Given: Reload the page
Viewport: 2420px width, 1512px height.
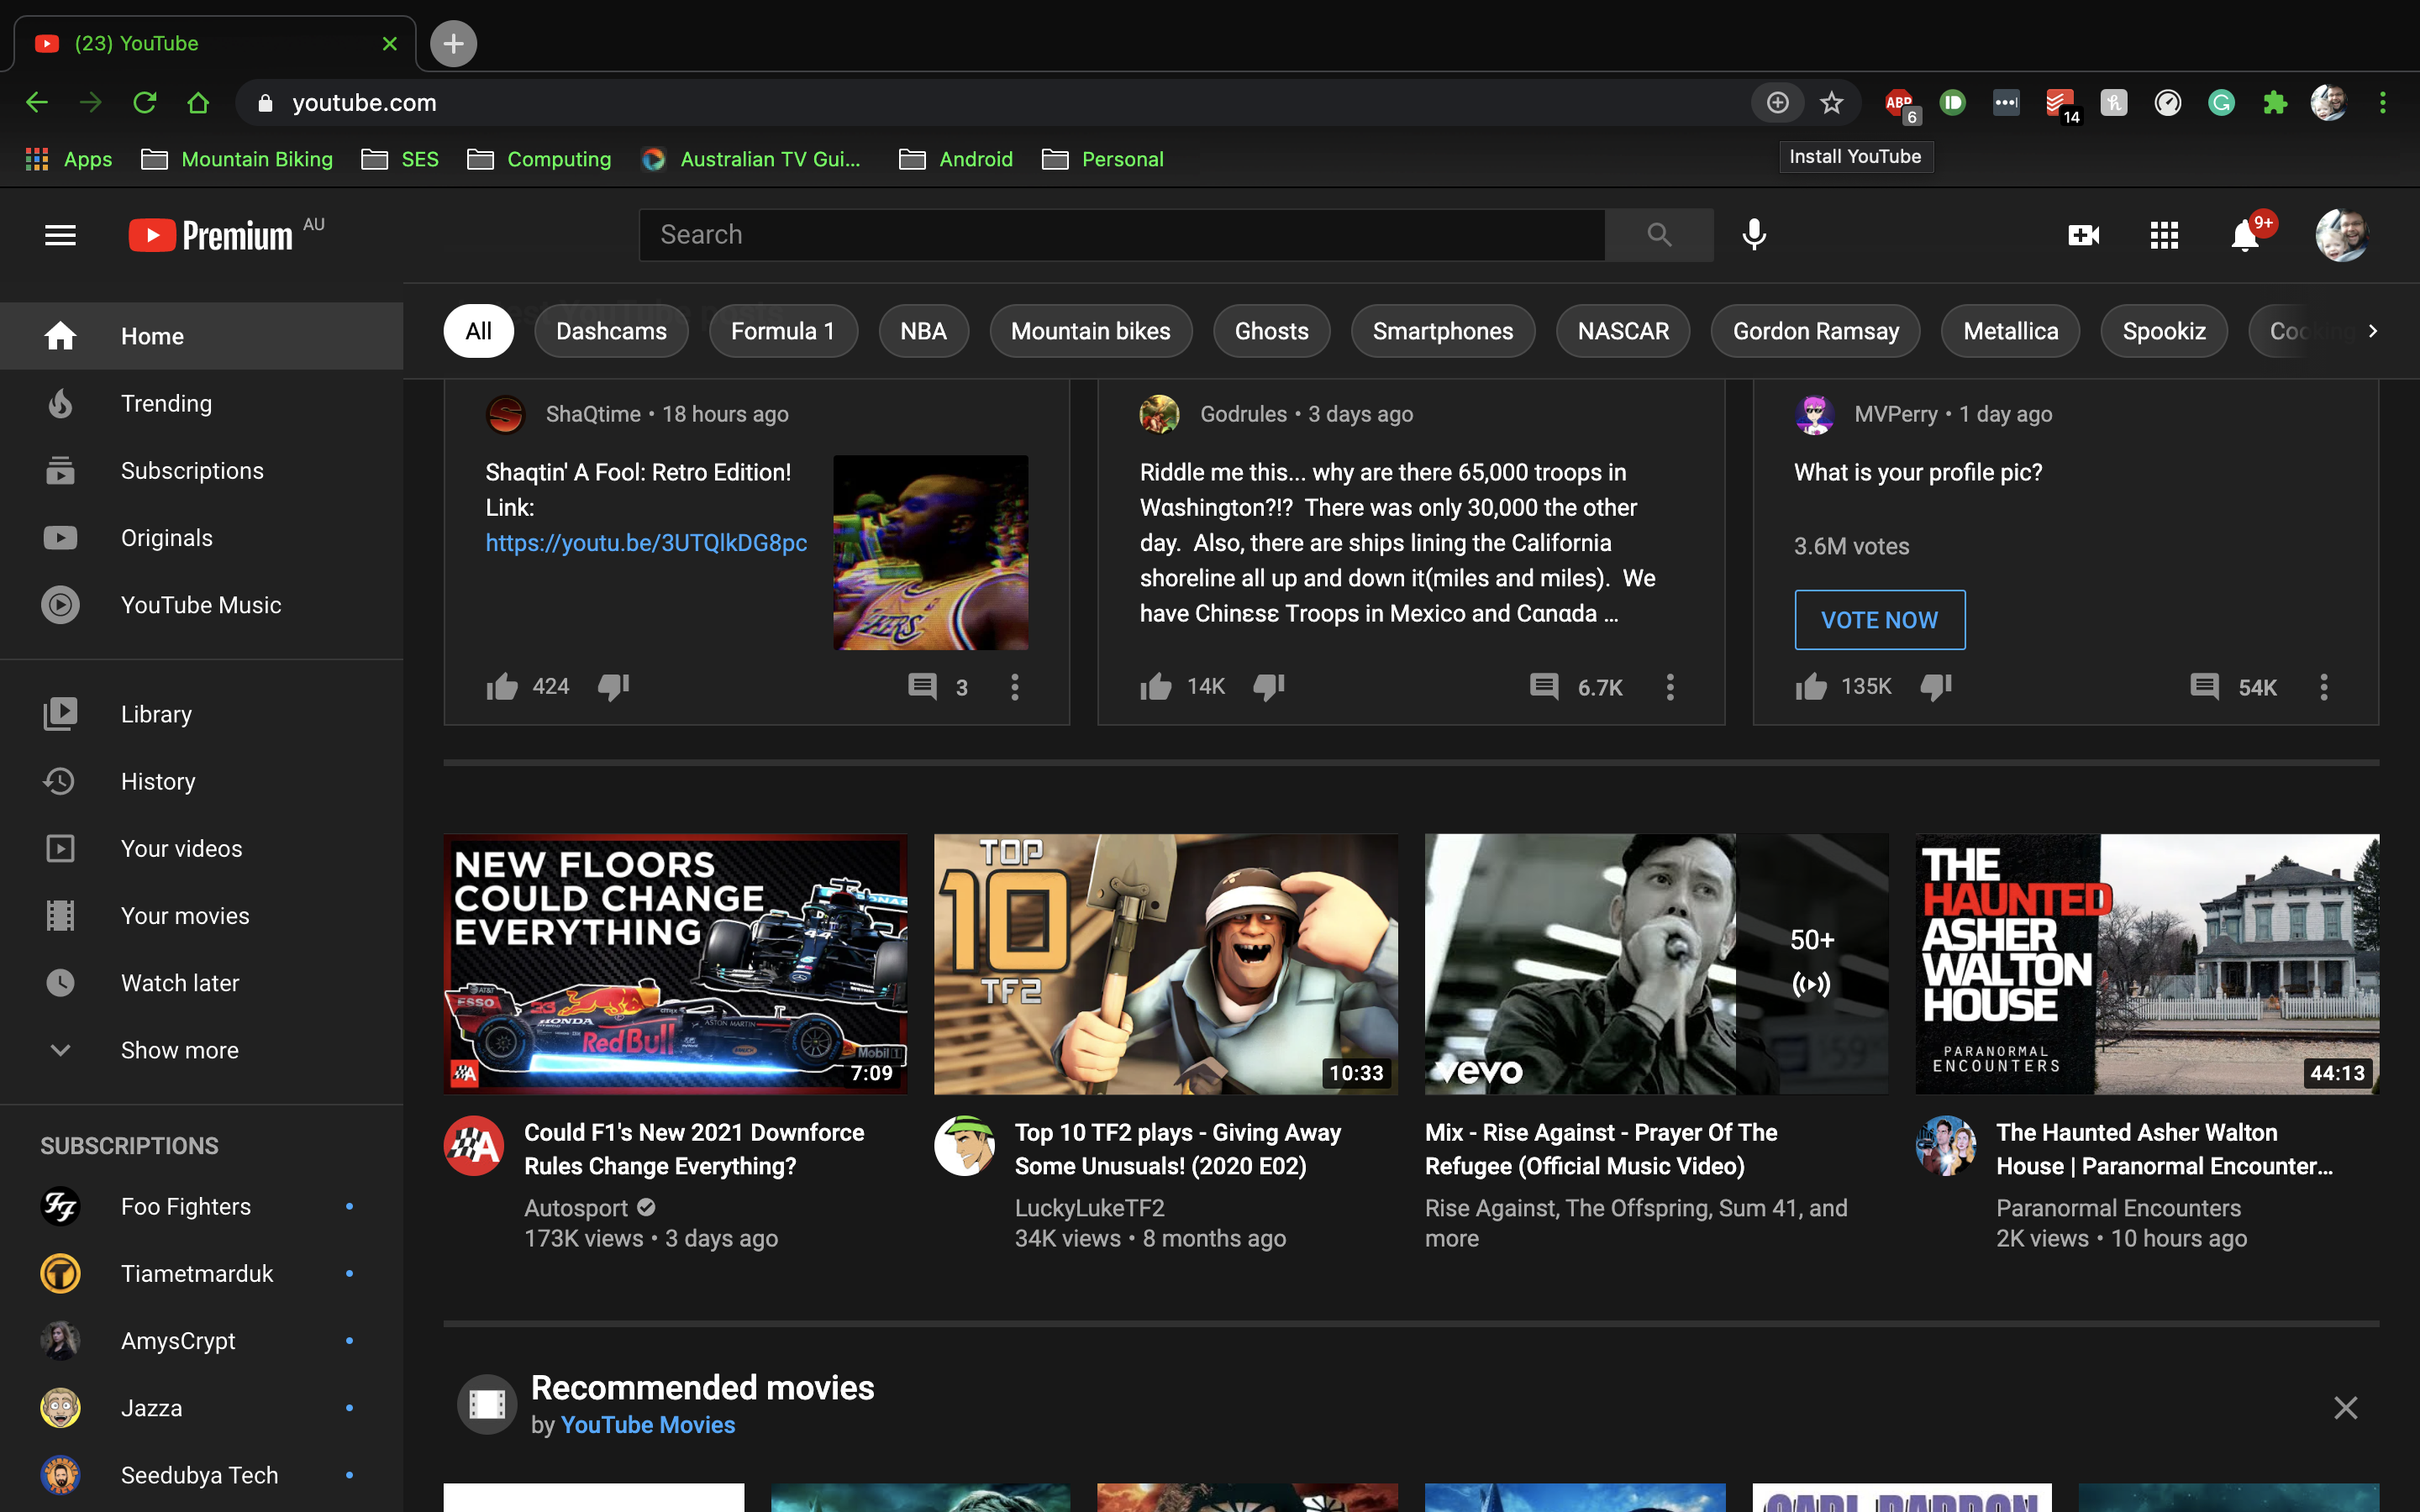Looking at the screenshot, I should [145, 102].
